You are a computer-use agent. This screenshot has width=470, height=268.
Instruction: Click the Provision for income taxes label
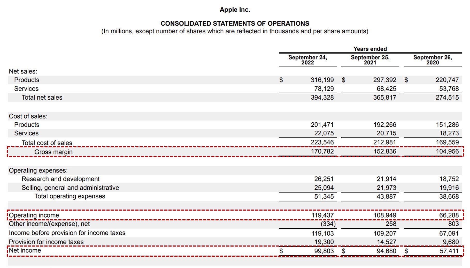(46, 242)
